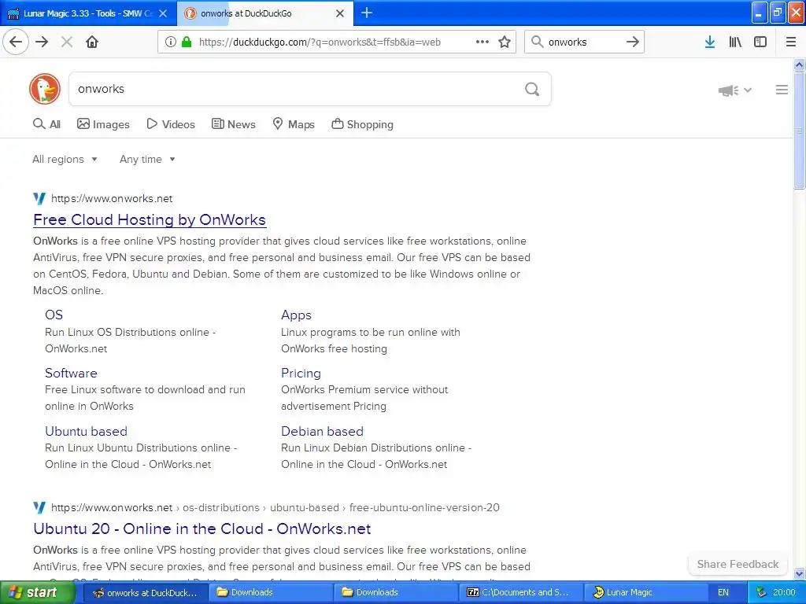This screenshot has height=604, width=806.
Task: Click the page vertical scrollbar thumb
Action: pyautogui.click(x=799, y=131)
